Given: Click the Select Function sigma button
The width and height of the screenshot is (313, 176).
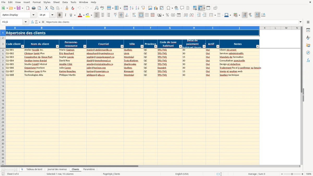Looking at the screenshot, I should (x=36, y=22).
